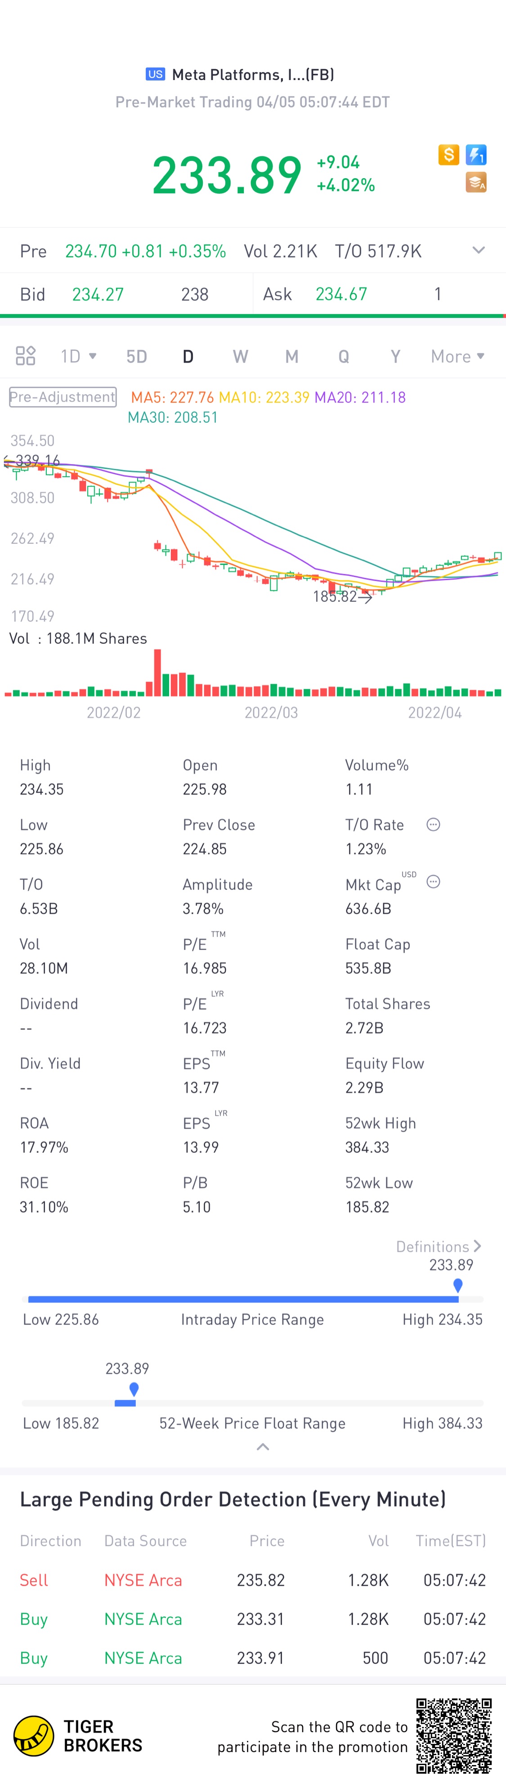Open the More timeframes dropdown
The width and height of the screenshot is (506, 1788).
(457, 356)
